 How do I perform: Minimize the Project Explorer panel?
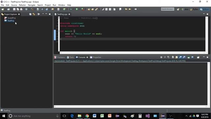[x=46, y=14]
